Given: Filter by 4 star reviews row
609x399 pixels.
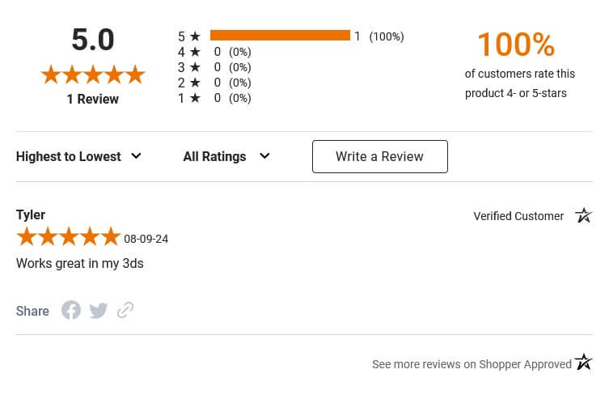Looking at the screenshot, I should click(x=214, y=52).
